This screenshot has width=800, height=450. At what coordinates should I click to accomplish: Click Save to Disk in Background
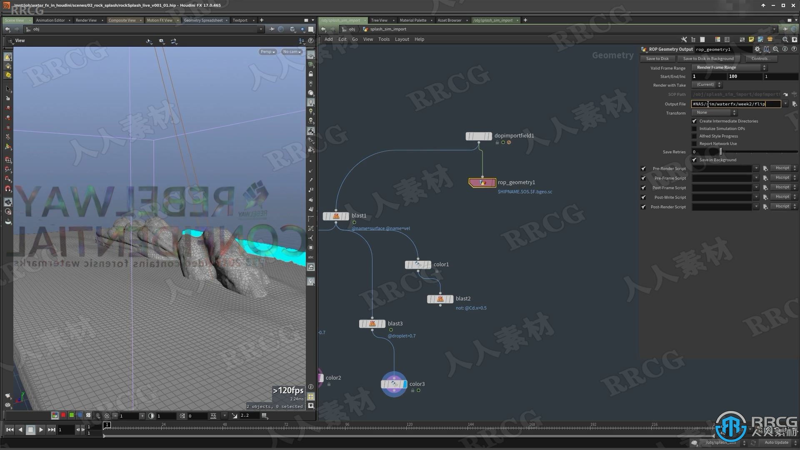coord(709,59)
